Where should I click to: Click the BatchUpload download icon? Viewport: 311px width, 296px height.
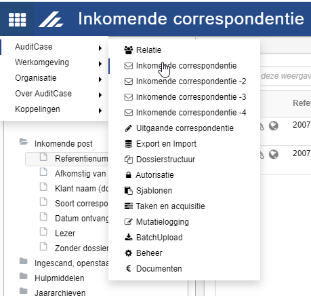(x=129, y=237)
